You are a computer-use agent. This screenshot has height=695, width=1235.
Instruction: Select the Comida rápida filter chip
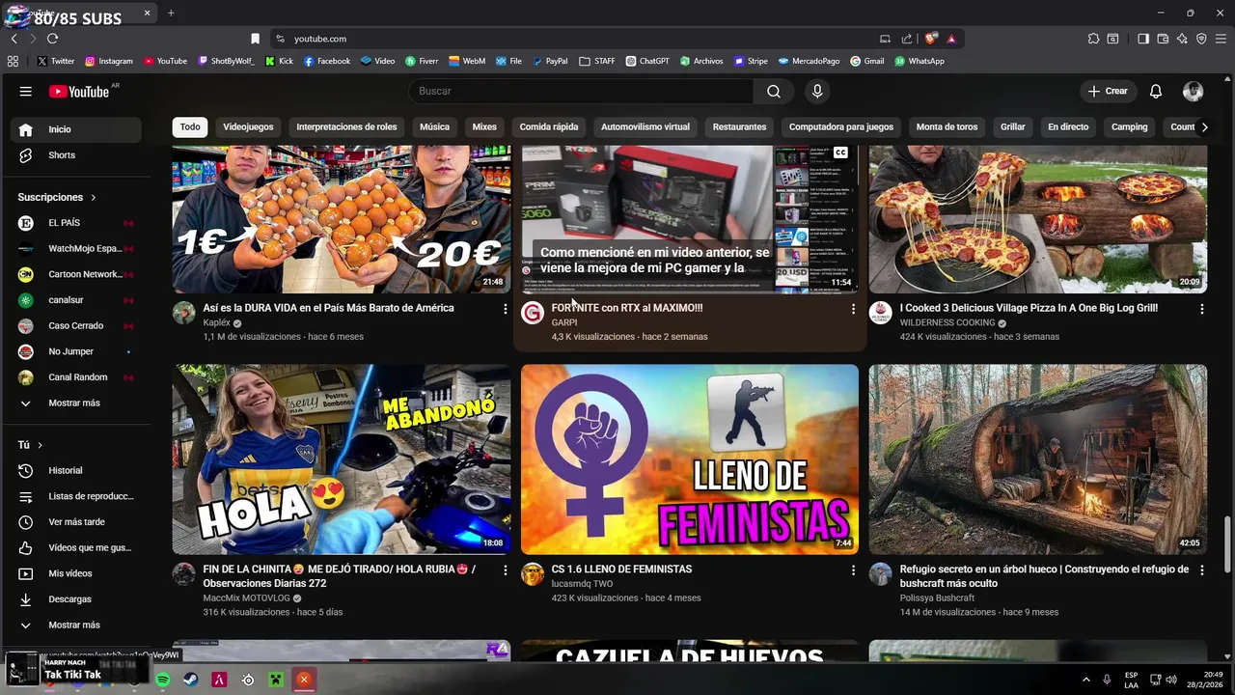pos(549,126)
